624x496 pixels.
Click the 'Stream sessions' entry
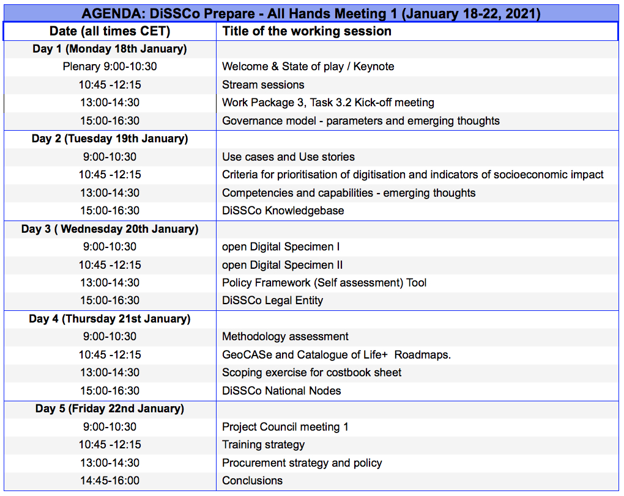pos(263,85)
